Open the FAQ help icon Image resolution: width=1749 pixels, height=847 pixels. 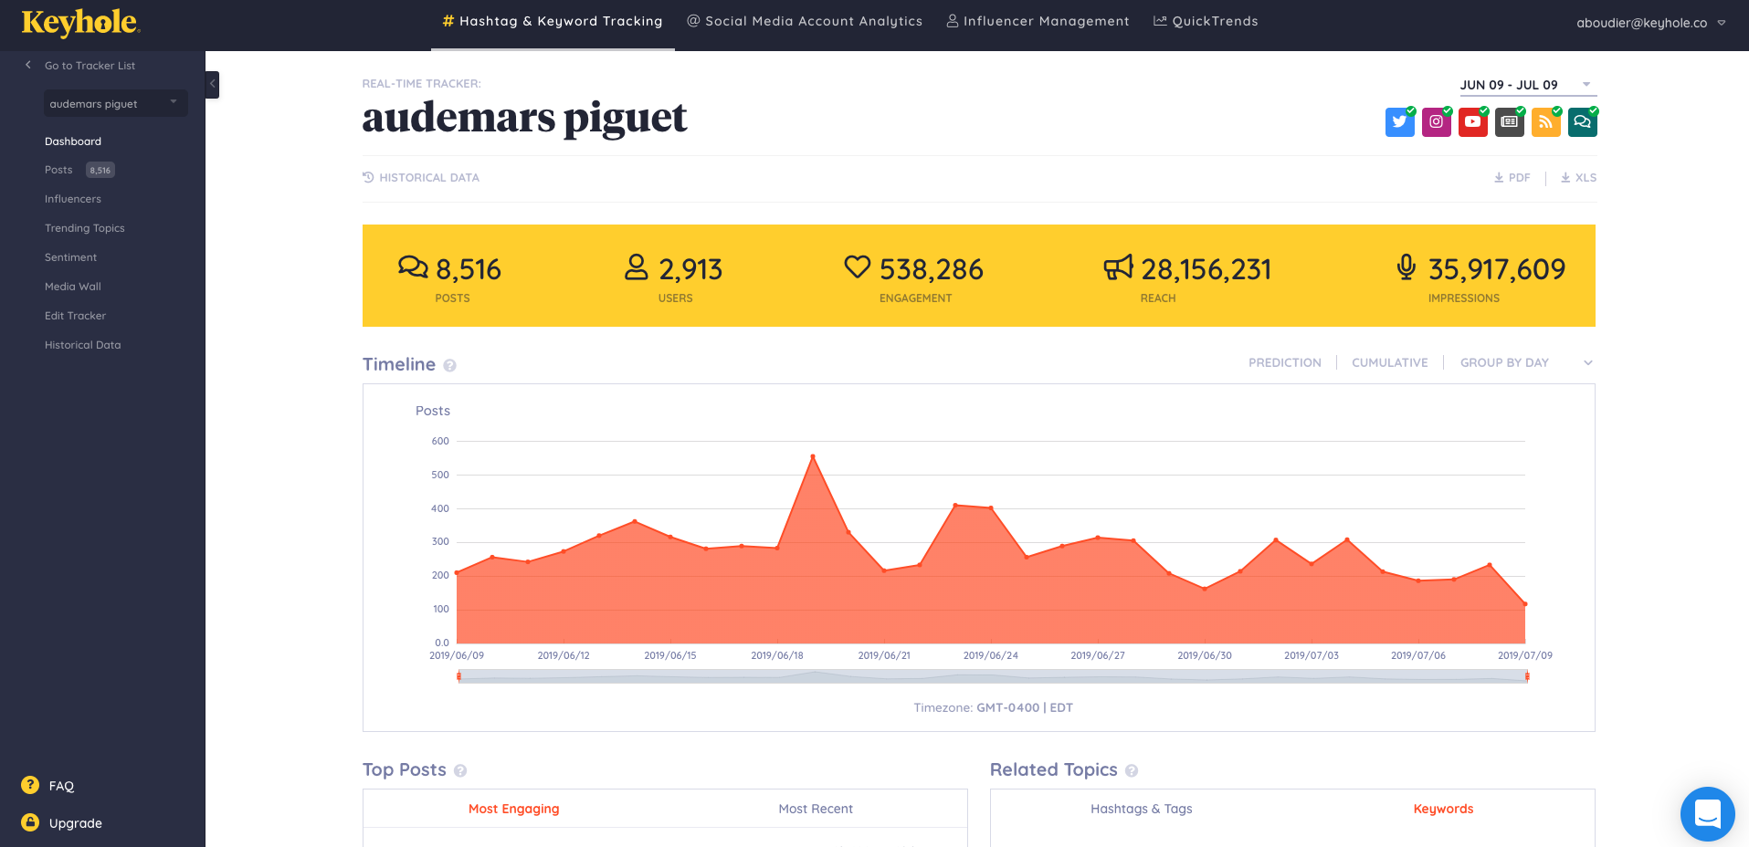point(30,785)
